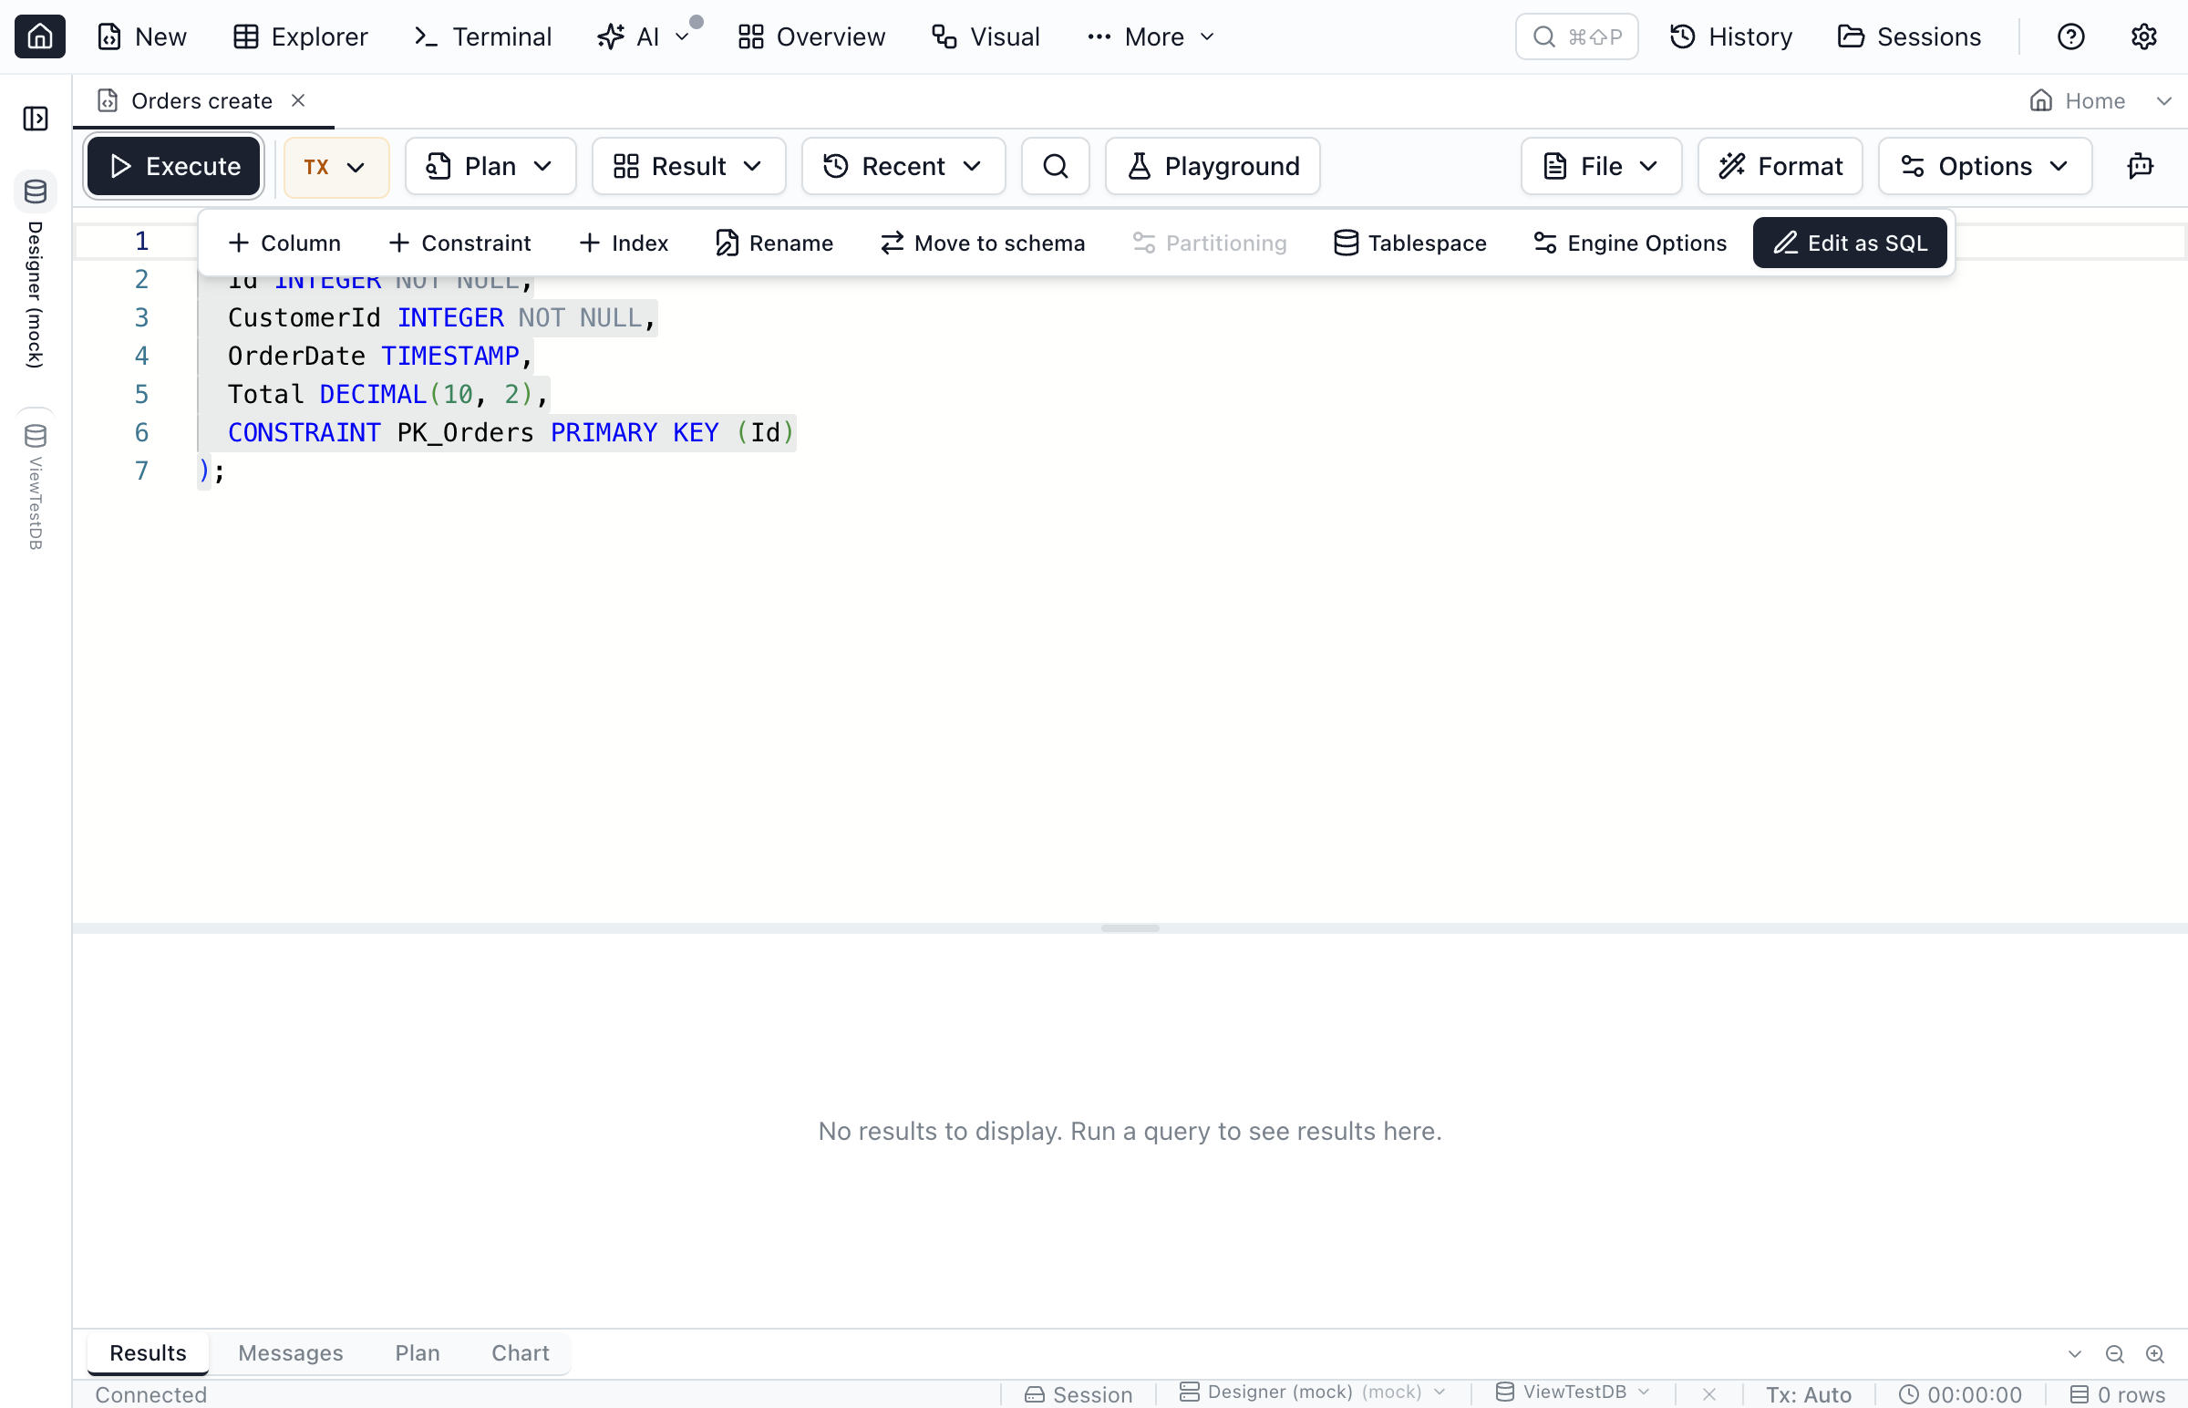Click the CustomerId column name in code
The image size is (2188, 1408).
304,318
